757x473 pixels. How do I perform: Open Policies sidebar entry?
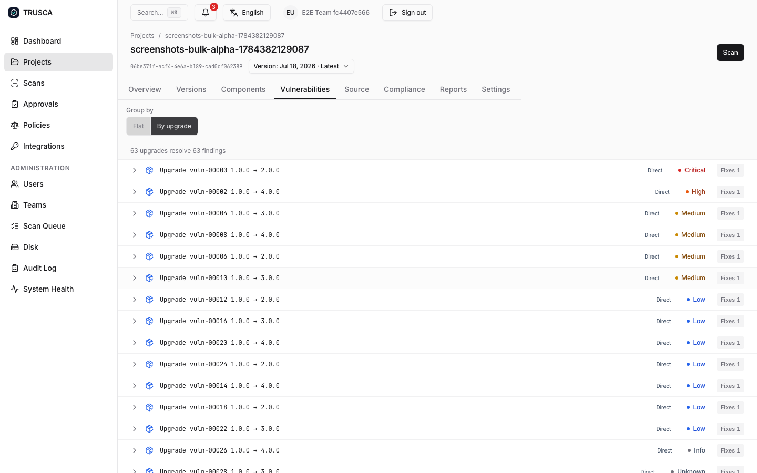pos(58,125)
